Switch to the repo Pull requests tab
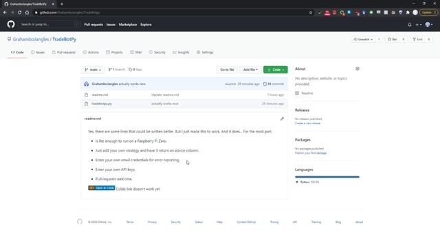 tap(64, 52)
